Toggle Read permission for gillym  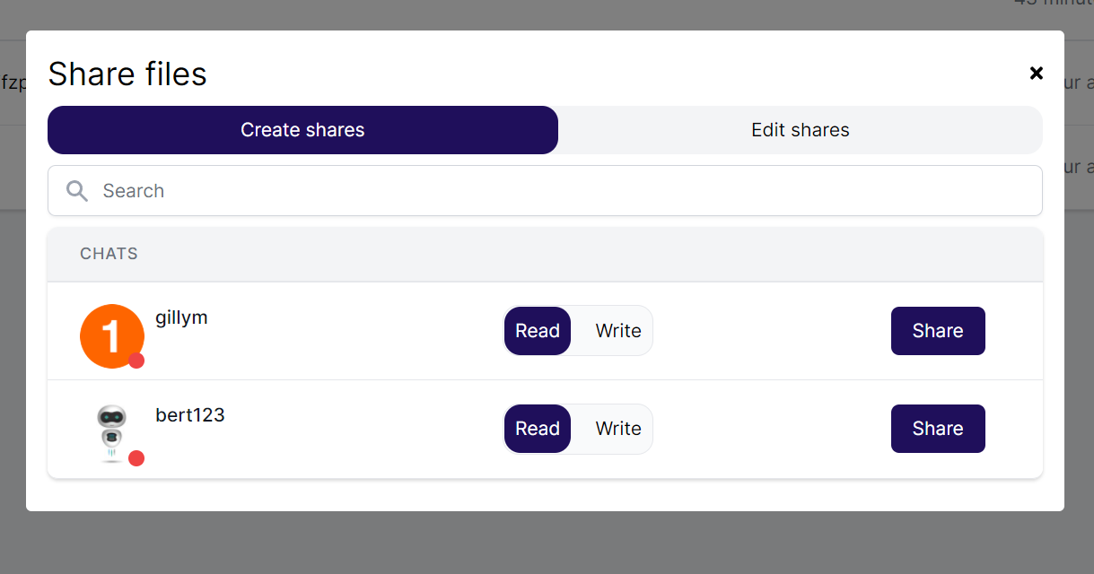537,330
